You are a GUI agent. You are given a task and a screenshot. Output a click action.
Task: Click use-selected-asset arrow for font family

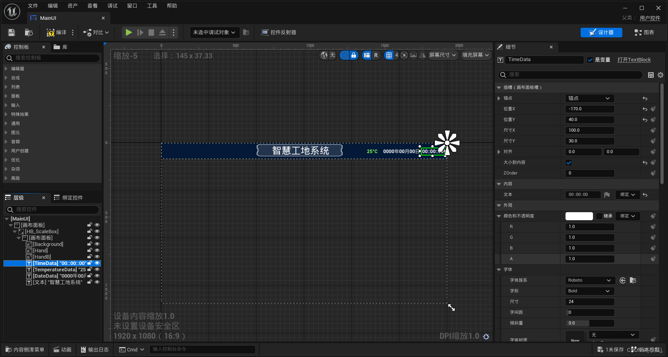tap(623, 280)
